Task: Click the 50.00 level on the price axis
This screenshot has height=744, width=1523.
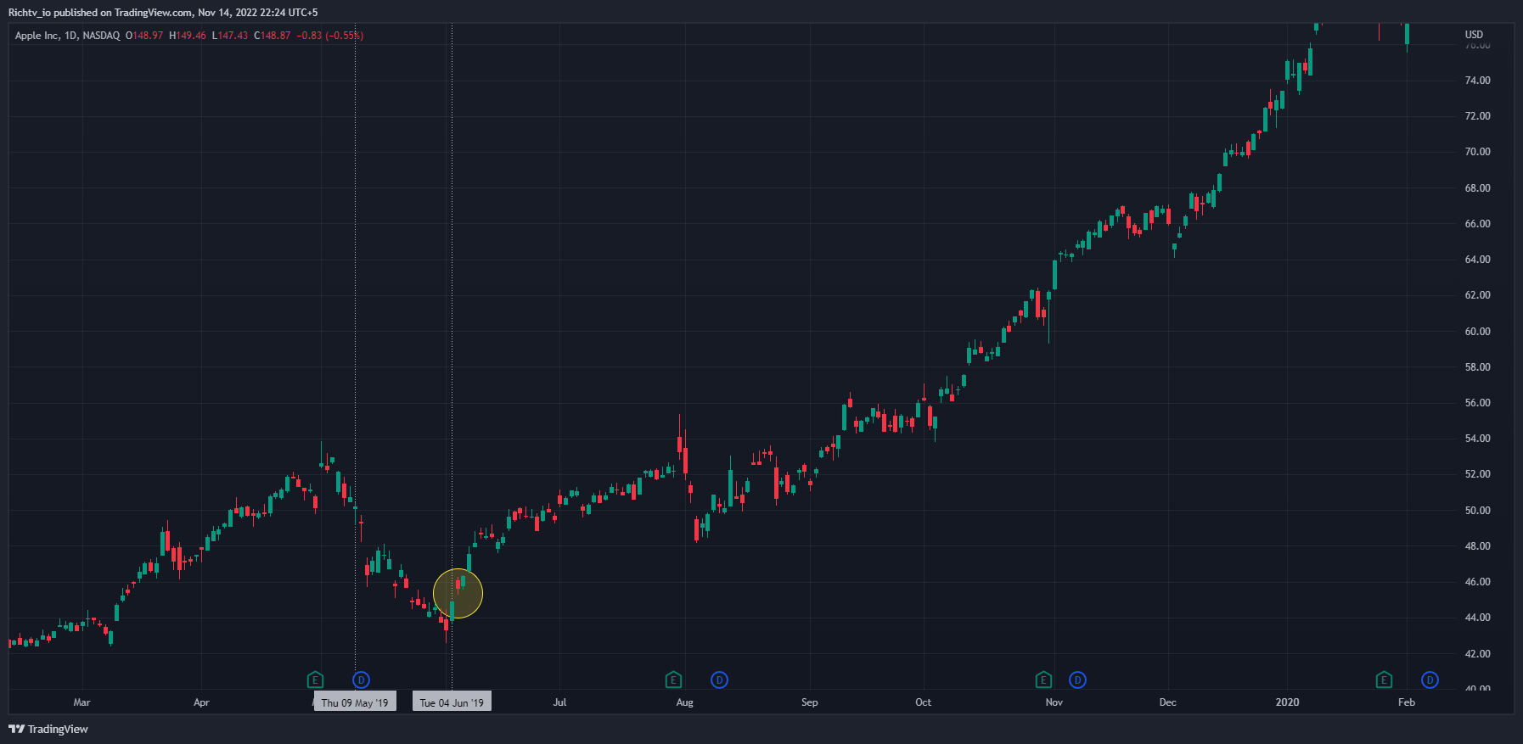Action: [x=1477, y=511]
